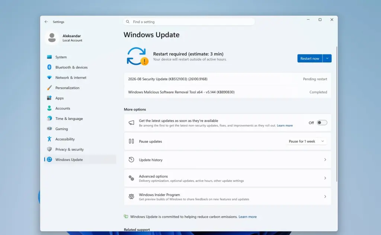
Task: Click Learn more about latest updates
Action: [285, 125]
